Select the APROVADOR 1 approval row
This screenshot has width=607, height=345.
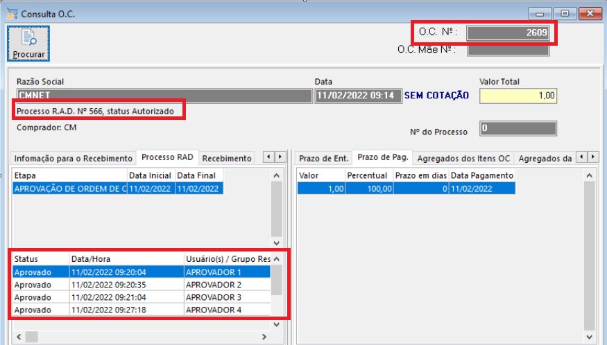pos(142,272)
